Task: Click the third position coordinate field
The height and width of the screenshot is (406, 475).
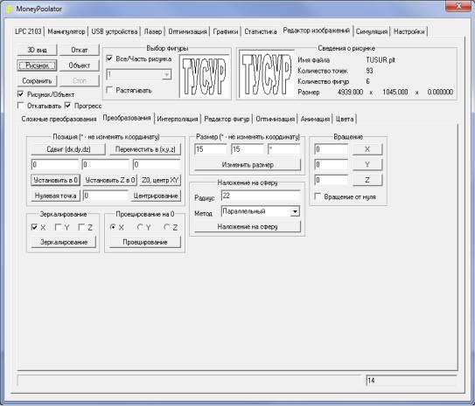Action: [157, 164]
